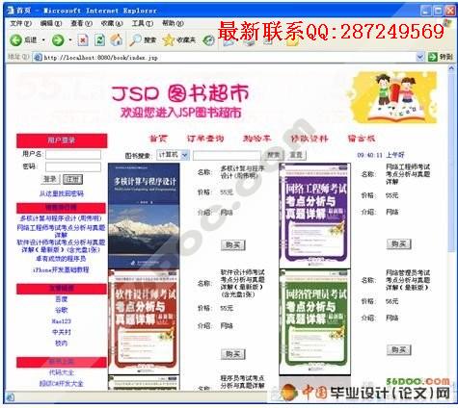Click the 密码 input field
This screenshot has width=458, height=408.
pyautogui.click(x=73, y=167)
